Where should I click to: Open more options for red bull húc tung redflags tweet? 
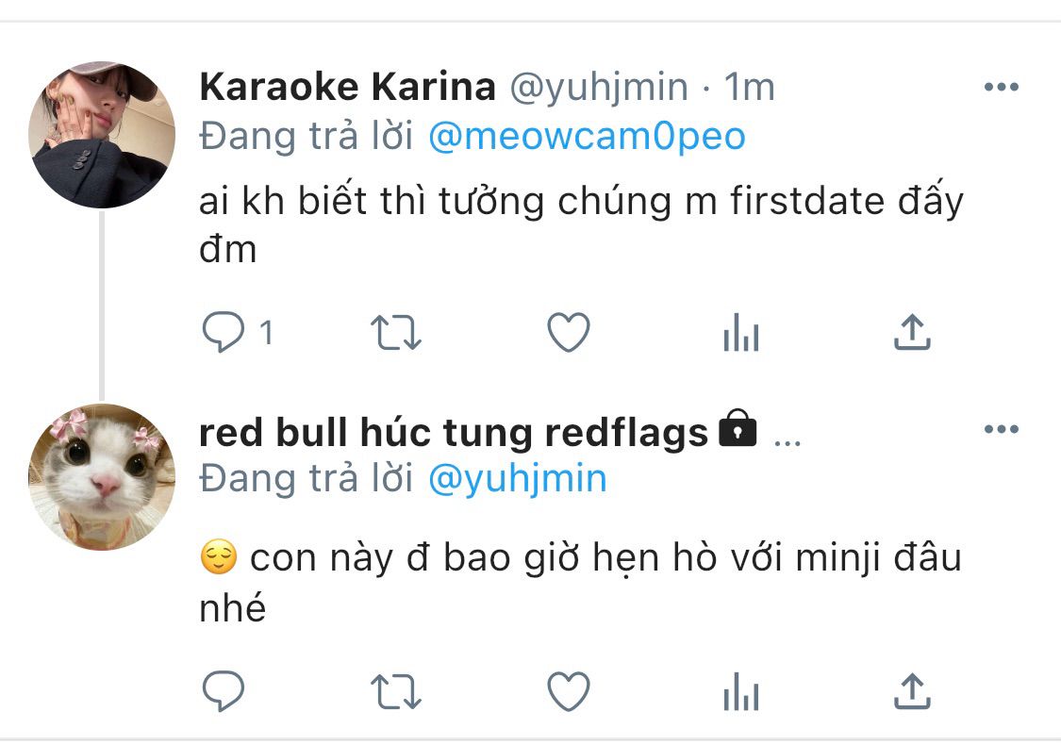(x=1002, y=429)
